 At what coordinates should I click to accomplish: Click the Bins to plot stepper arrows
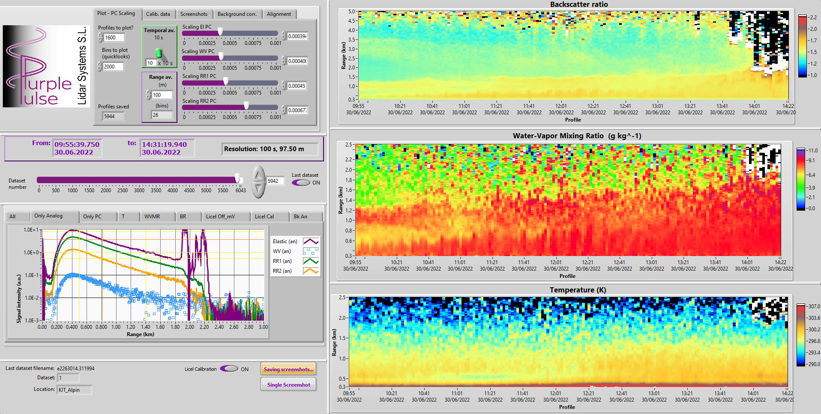click(x=100, y=67)
